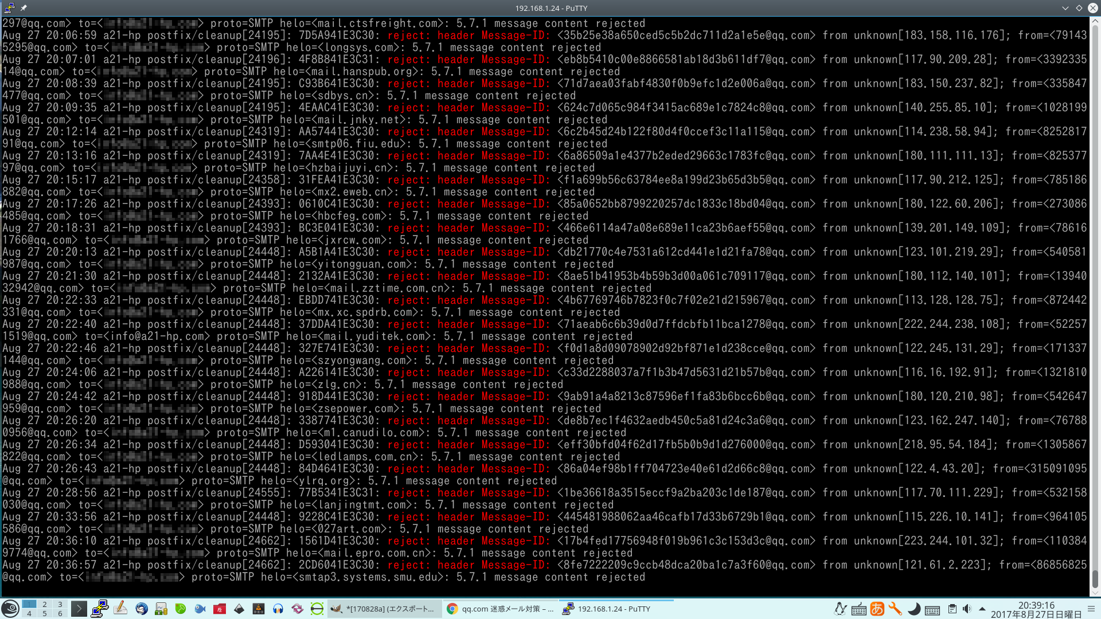Screen dimensions: 1101x619
Task: Click the crescent moon night mode tray icon
Action: [x=914, y=609]
